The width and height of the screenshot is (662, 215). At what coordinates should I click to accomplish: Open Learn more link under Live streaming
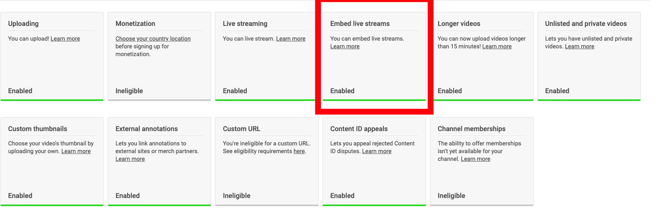pos(291,39)
